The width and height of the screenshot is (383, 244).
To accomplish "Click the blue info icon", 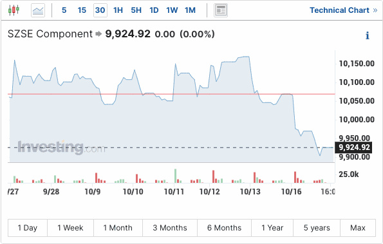I will tap(368, 35).
